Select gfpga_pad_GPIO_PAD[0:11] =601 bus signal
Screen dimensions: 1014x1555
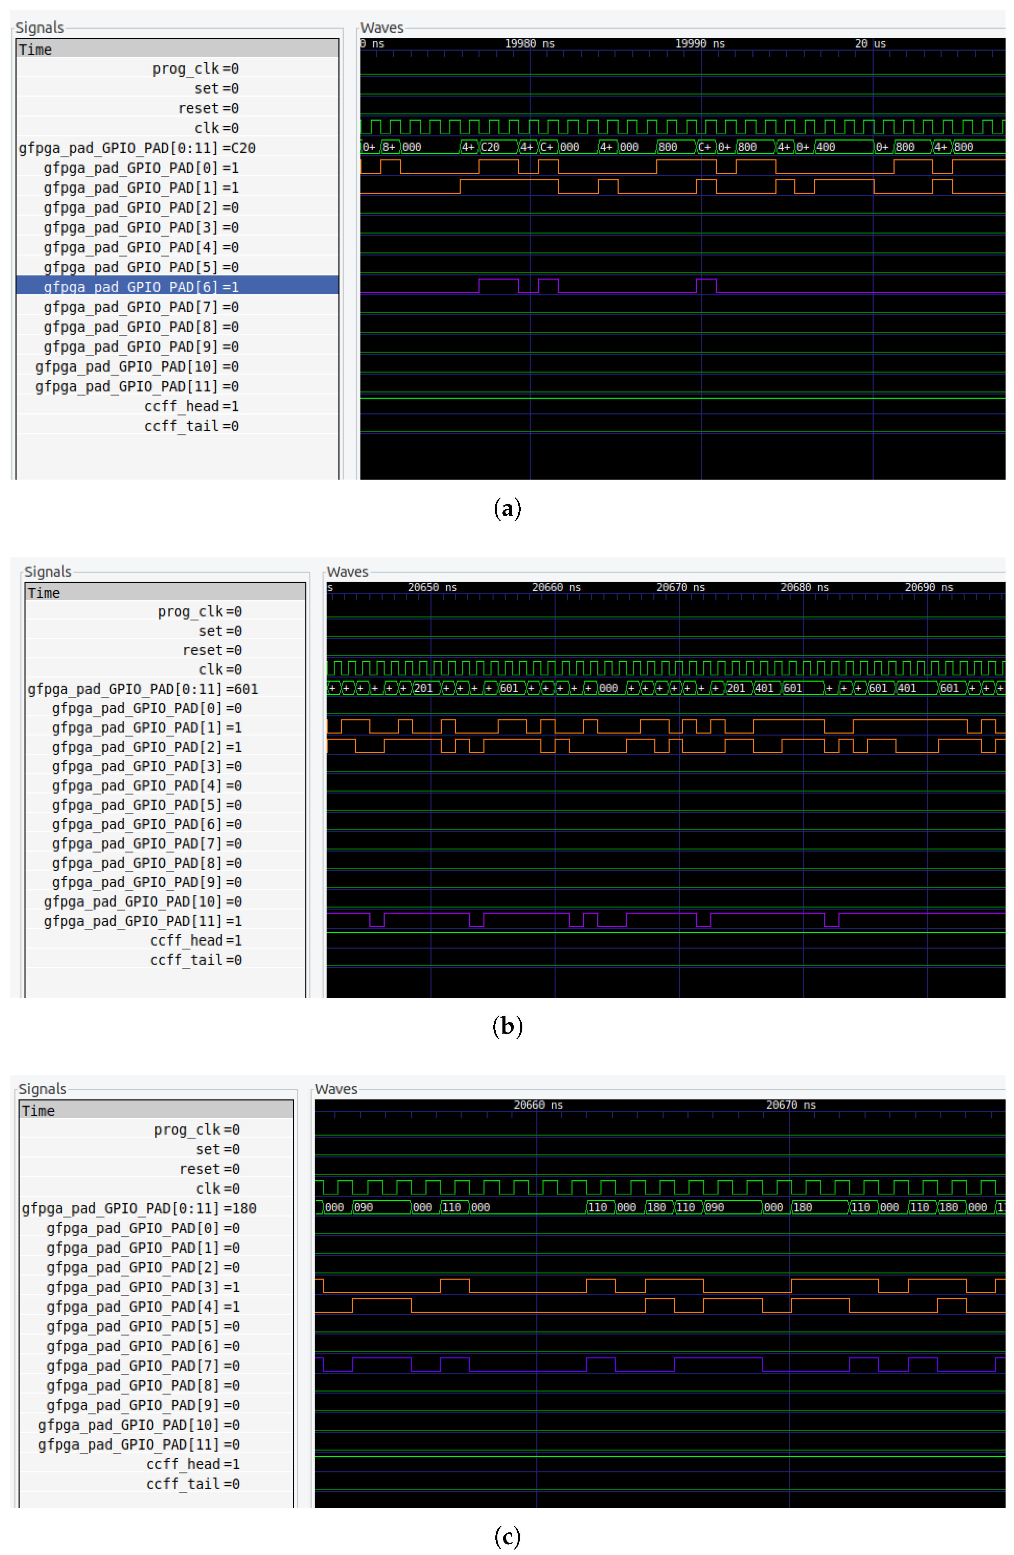[x=142, y=689]
